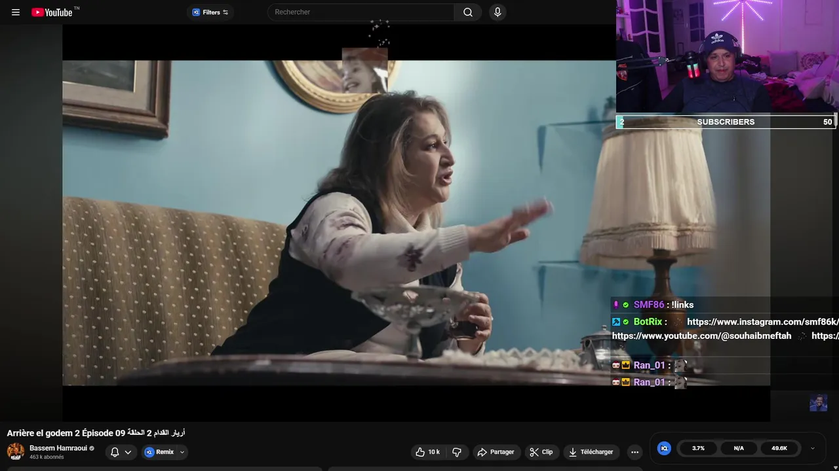839x471 pixels.
Task: Expand the vidIQ stats bar chevron
Action: [813, 448]
